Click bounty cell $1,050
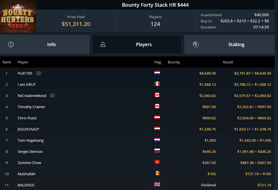Viewport: 278px width, 190px height. tap(210, 140)
